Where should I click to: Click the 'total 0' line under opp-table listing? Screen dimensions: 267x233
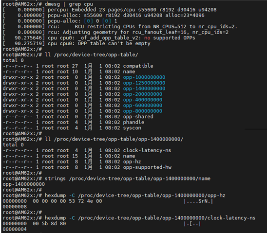(x=13, y=60)
